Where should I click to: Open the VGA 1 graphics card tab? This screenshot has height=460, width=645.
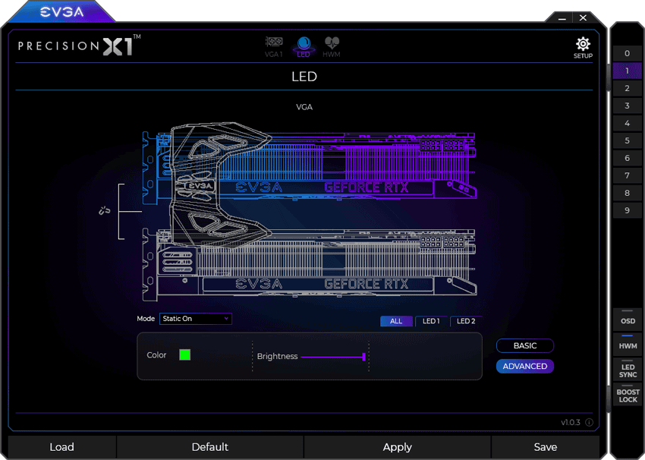274,47
